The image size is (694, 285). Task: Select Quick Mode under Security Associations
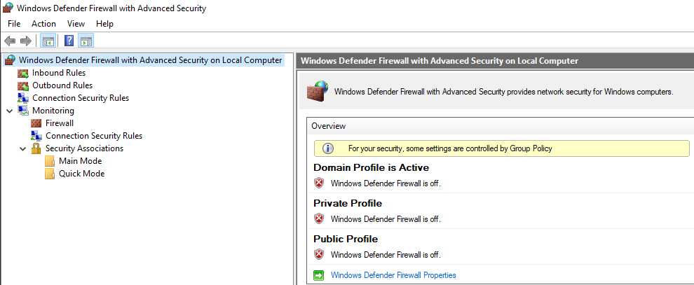pyautogui.click(x=82, y=174)
